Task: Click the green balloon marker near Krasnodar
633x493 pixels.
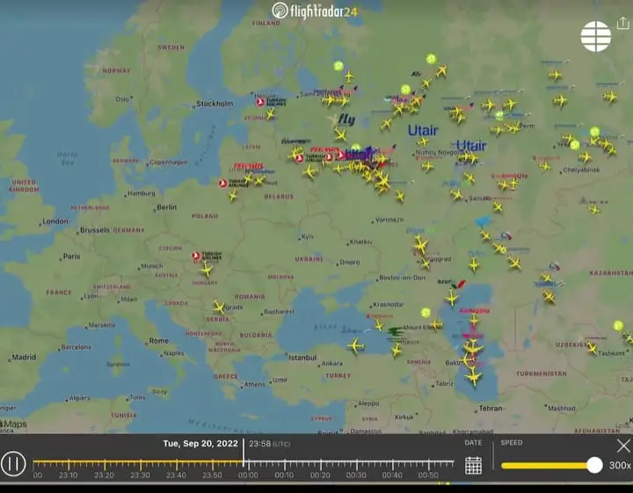Action: (426, 313)
